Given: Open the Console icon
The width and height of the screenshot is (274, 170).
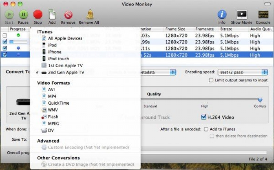Looking at the screenshot, I should 263,15.
